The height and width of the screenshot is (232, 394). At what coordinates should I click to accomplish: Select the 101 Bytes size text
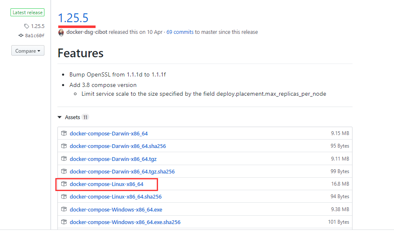click(x=339, y=222)
